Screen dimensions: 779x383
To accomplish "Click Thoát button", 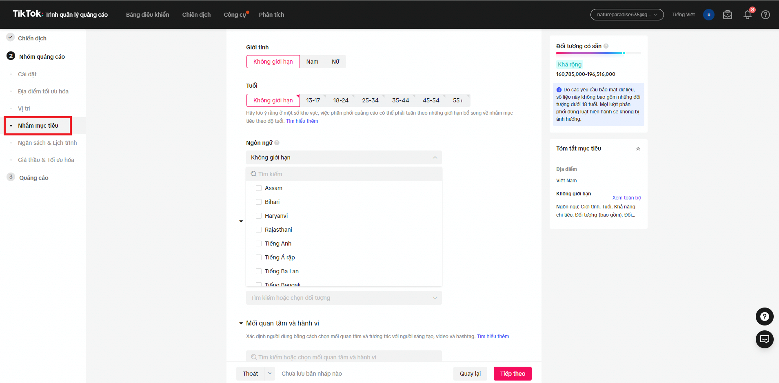I will click(250, 374).
